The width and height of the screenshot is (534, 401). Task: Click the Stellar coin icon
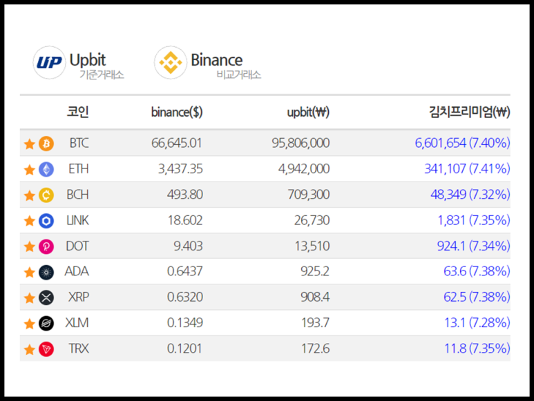click(46, 324)
